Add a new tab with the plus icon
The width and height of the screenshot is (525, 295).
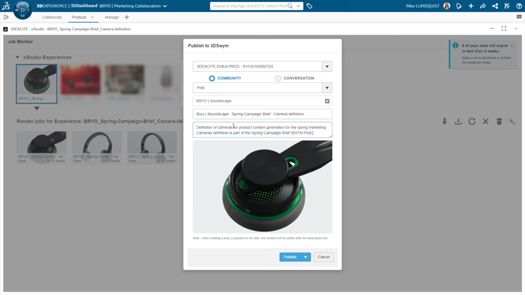(x=126, y=17)
